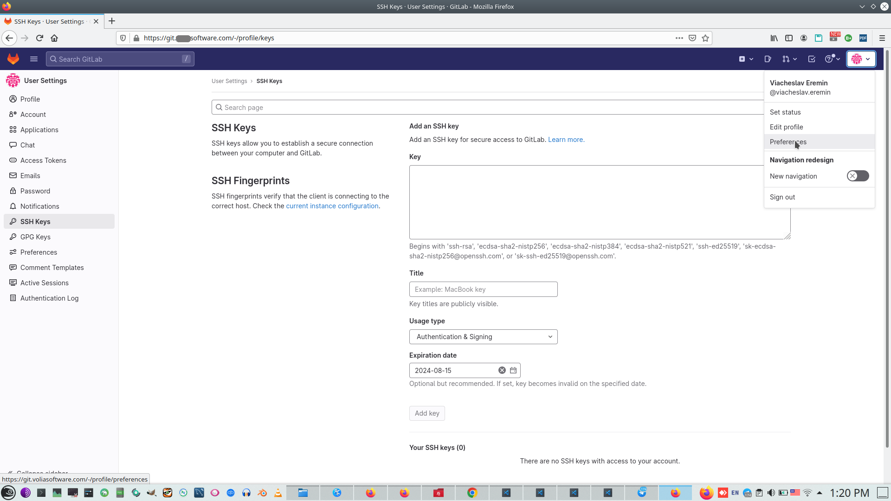Open the To-Do List checkmark icon
Image resolution: width=891 pixels, height=501 pixels.
[812, 59]
